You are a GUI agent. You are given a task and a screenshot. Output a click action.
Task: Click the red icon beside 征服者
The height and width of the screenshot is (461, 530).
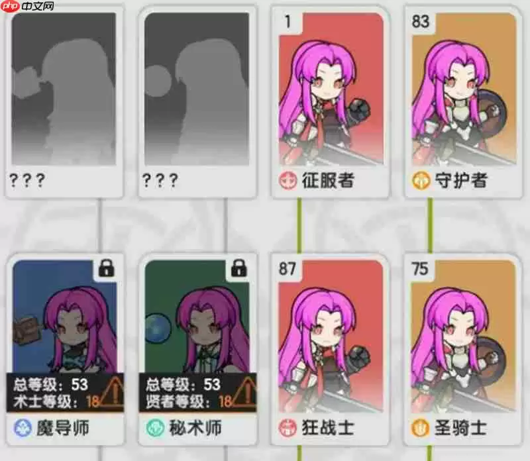click(x=288, y=180)
